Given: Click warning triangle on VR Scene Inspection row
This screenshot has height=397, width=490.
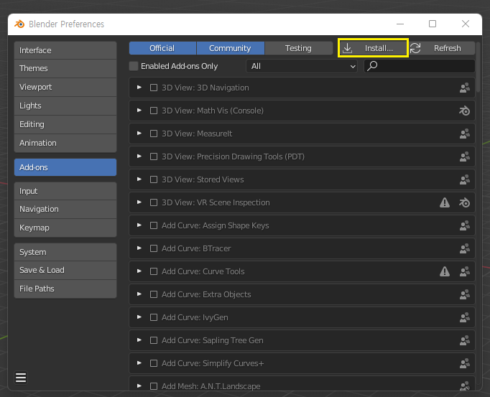Looking at the screenshot, I should point(445,202).
